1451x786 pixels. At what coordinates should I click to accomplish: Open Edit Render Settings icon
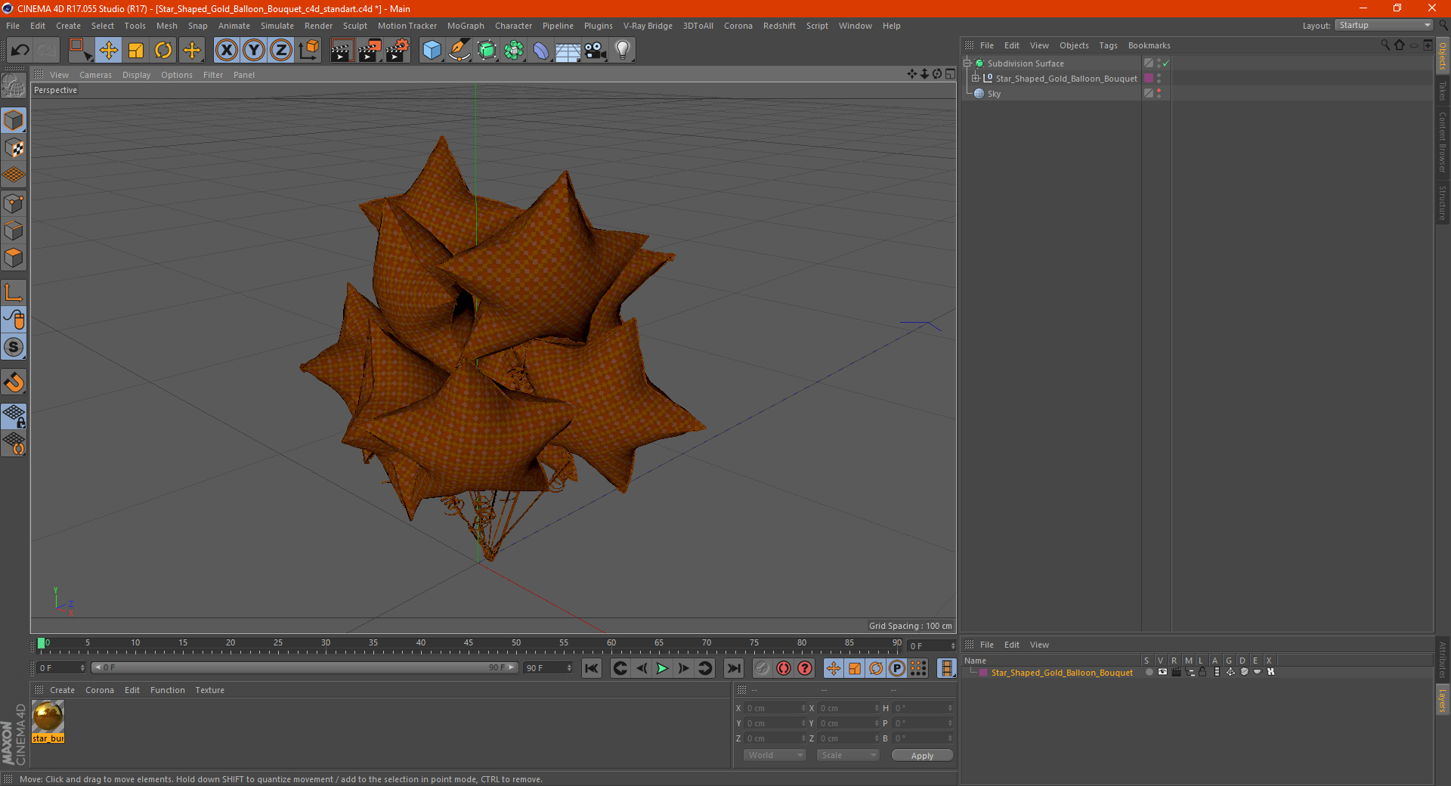[398, 51]
